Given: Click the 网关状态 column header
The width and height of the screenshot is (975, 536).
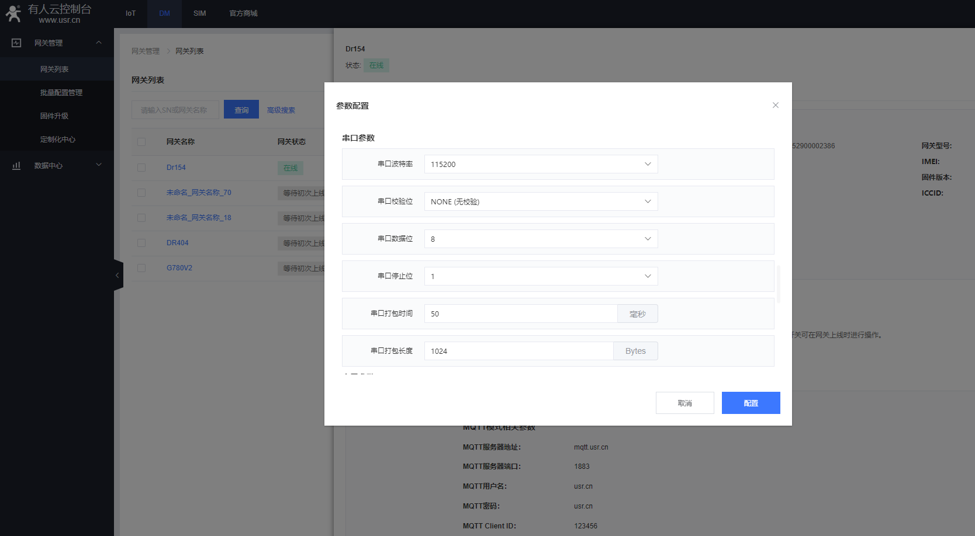Looking at the screenshot, I should click(292, 142).
